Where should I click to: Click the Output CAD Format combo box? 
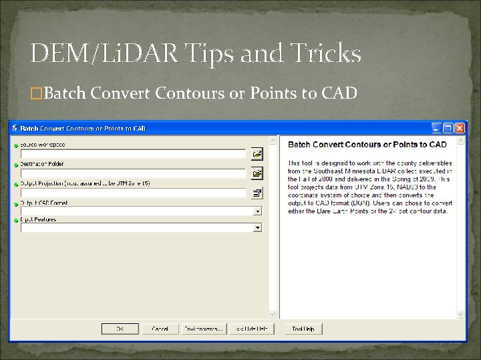(141, 211)
